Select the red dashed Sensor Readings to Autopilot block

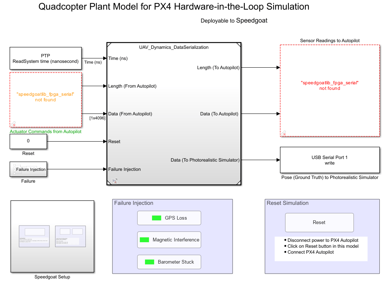(330, 90)
